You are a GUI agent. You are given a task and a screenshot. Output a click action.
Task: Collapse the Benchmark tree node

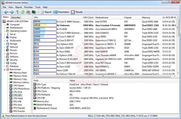click(5, 70)
